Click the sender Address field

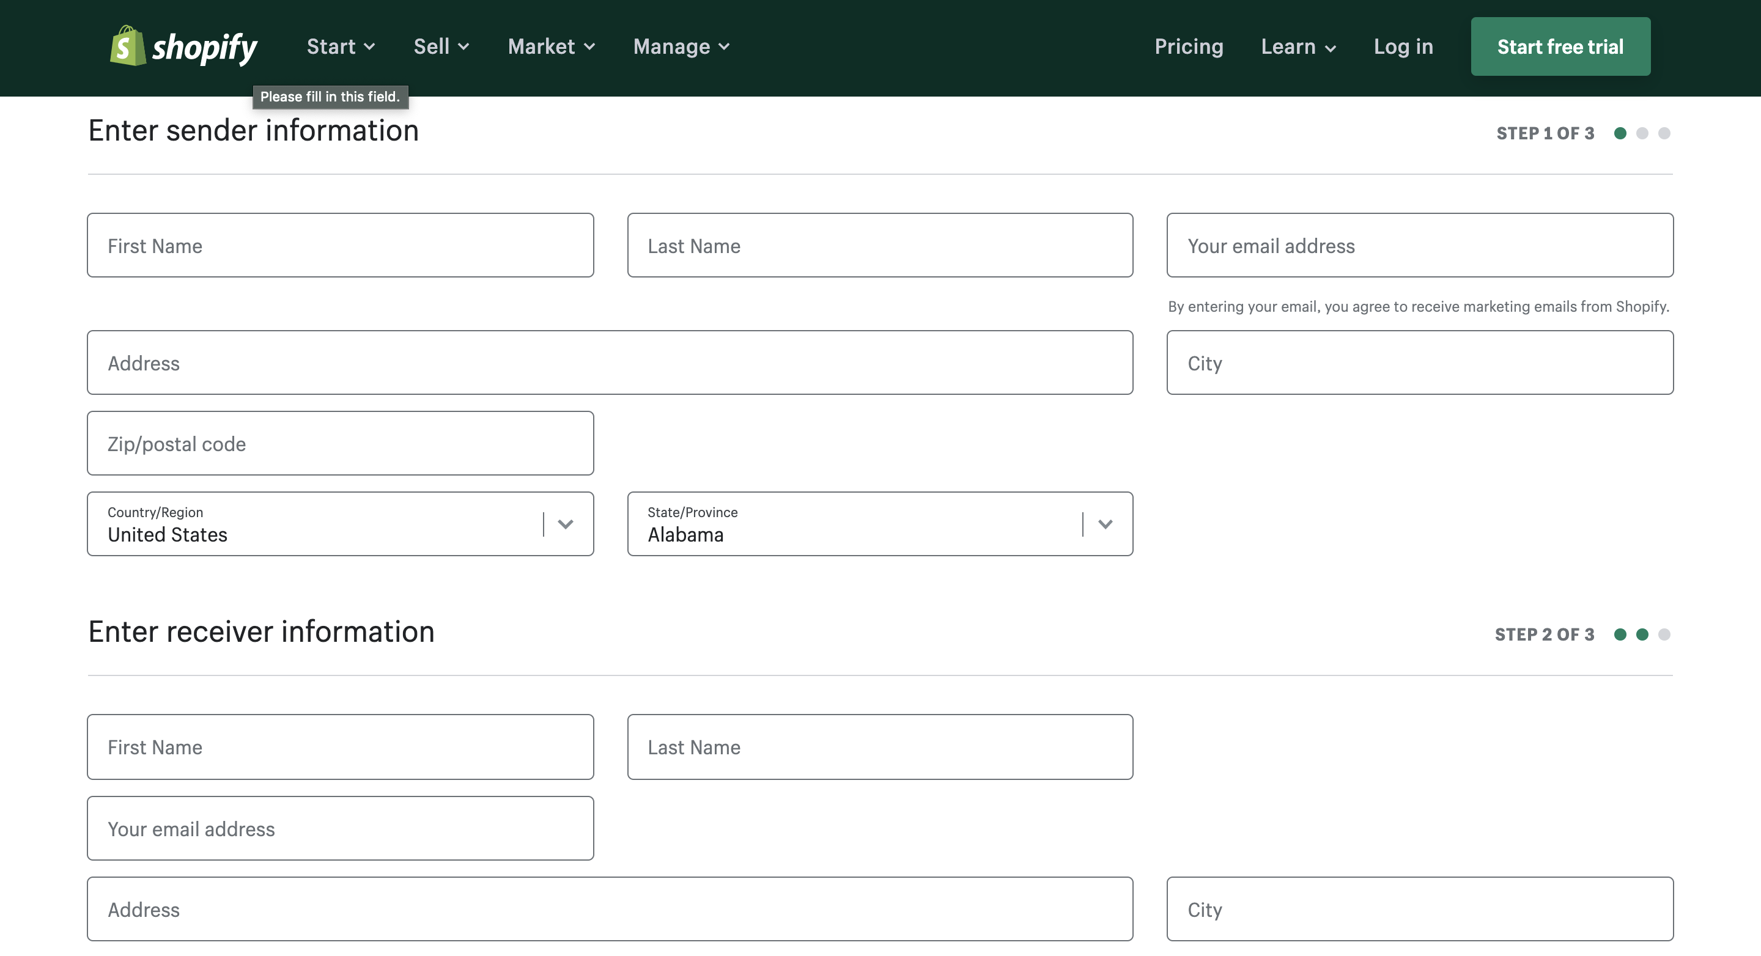coord(609,363)
